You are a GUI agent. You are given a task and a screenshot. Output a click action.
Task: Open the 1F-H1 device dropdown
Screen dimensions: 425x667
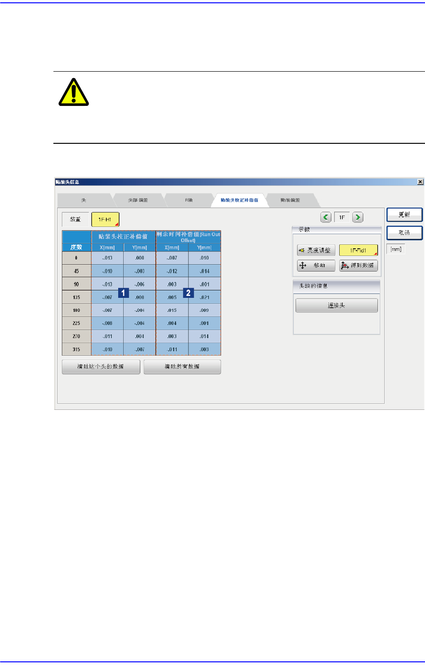click(x=105, y=219)
